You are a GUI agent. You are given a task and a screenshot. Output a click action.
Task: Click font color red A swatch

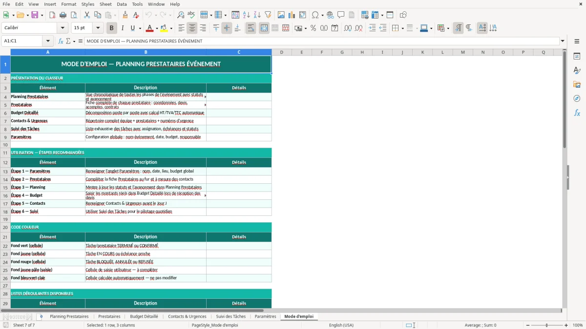click(150, 28)
